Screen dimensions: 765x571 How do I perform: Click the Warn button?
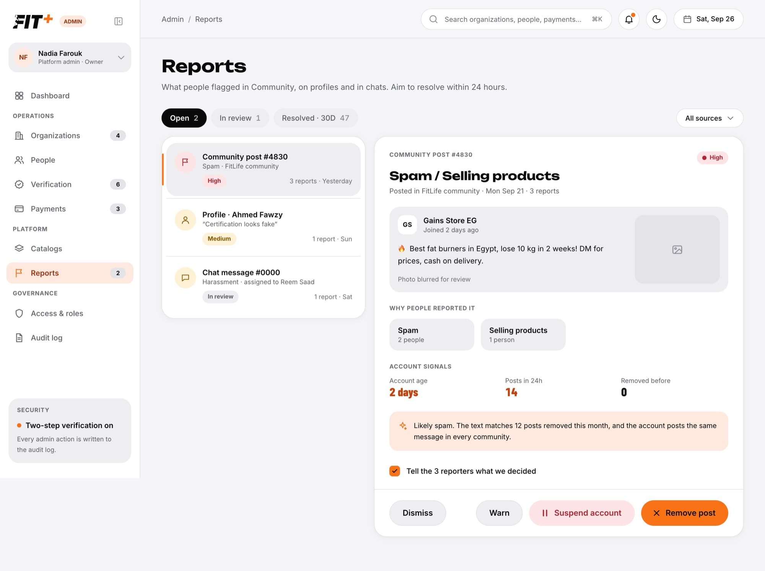[499, 513]
